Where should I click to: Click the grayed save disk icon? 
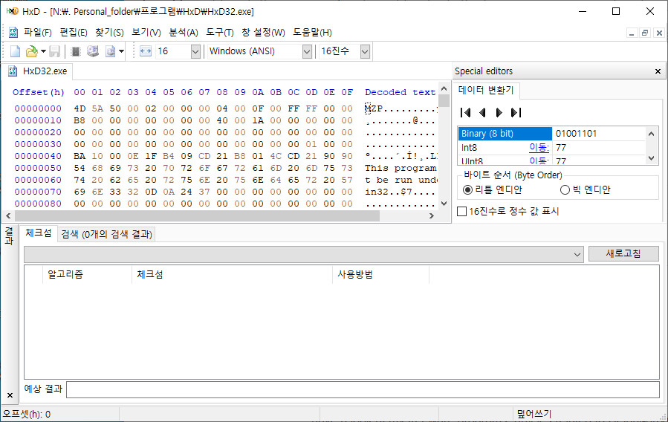(x=54, y=51)
